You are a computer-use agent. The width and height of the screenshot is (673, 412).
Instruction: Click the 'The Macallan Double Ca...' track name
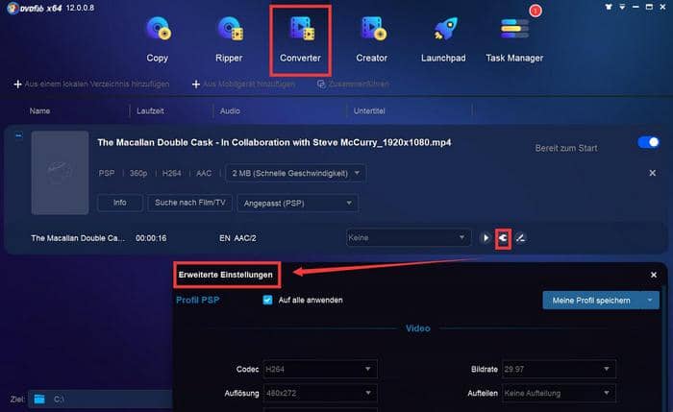point(78,238)
